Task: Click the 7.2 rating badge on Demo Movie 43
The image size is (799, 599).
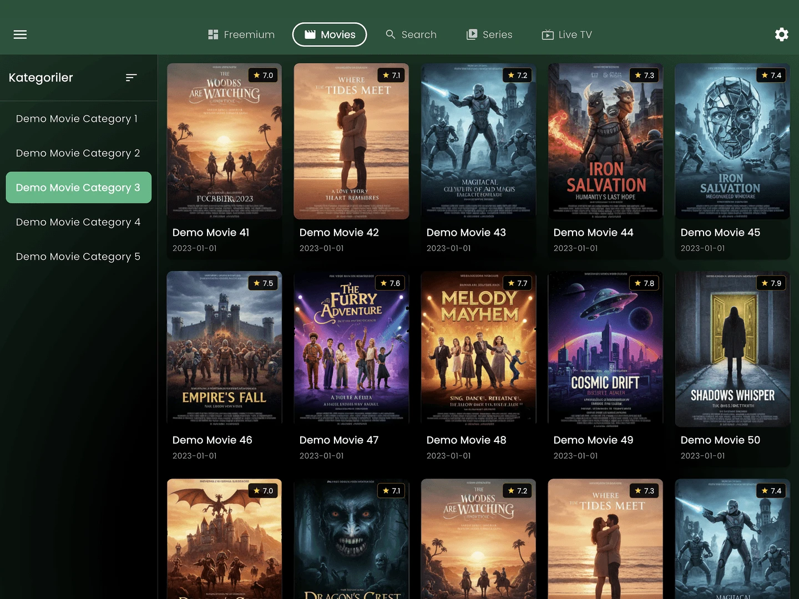Action: (517, 75)
